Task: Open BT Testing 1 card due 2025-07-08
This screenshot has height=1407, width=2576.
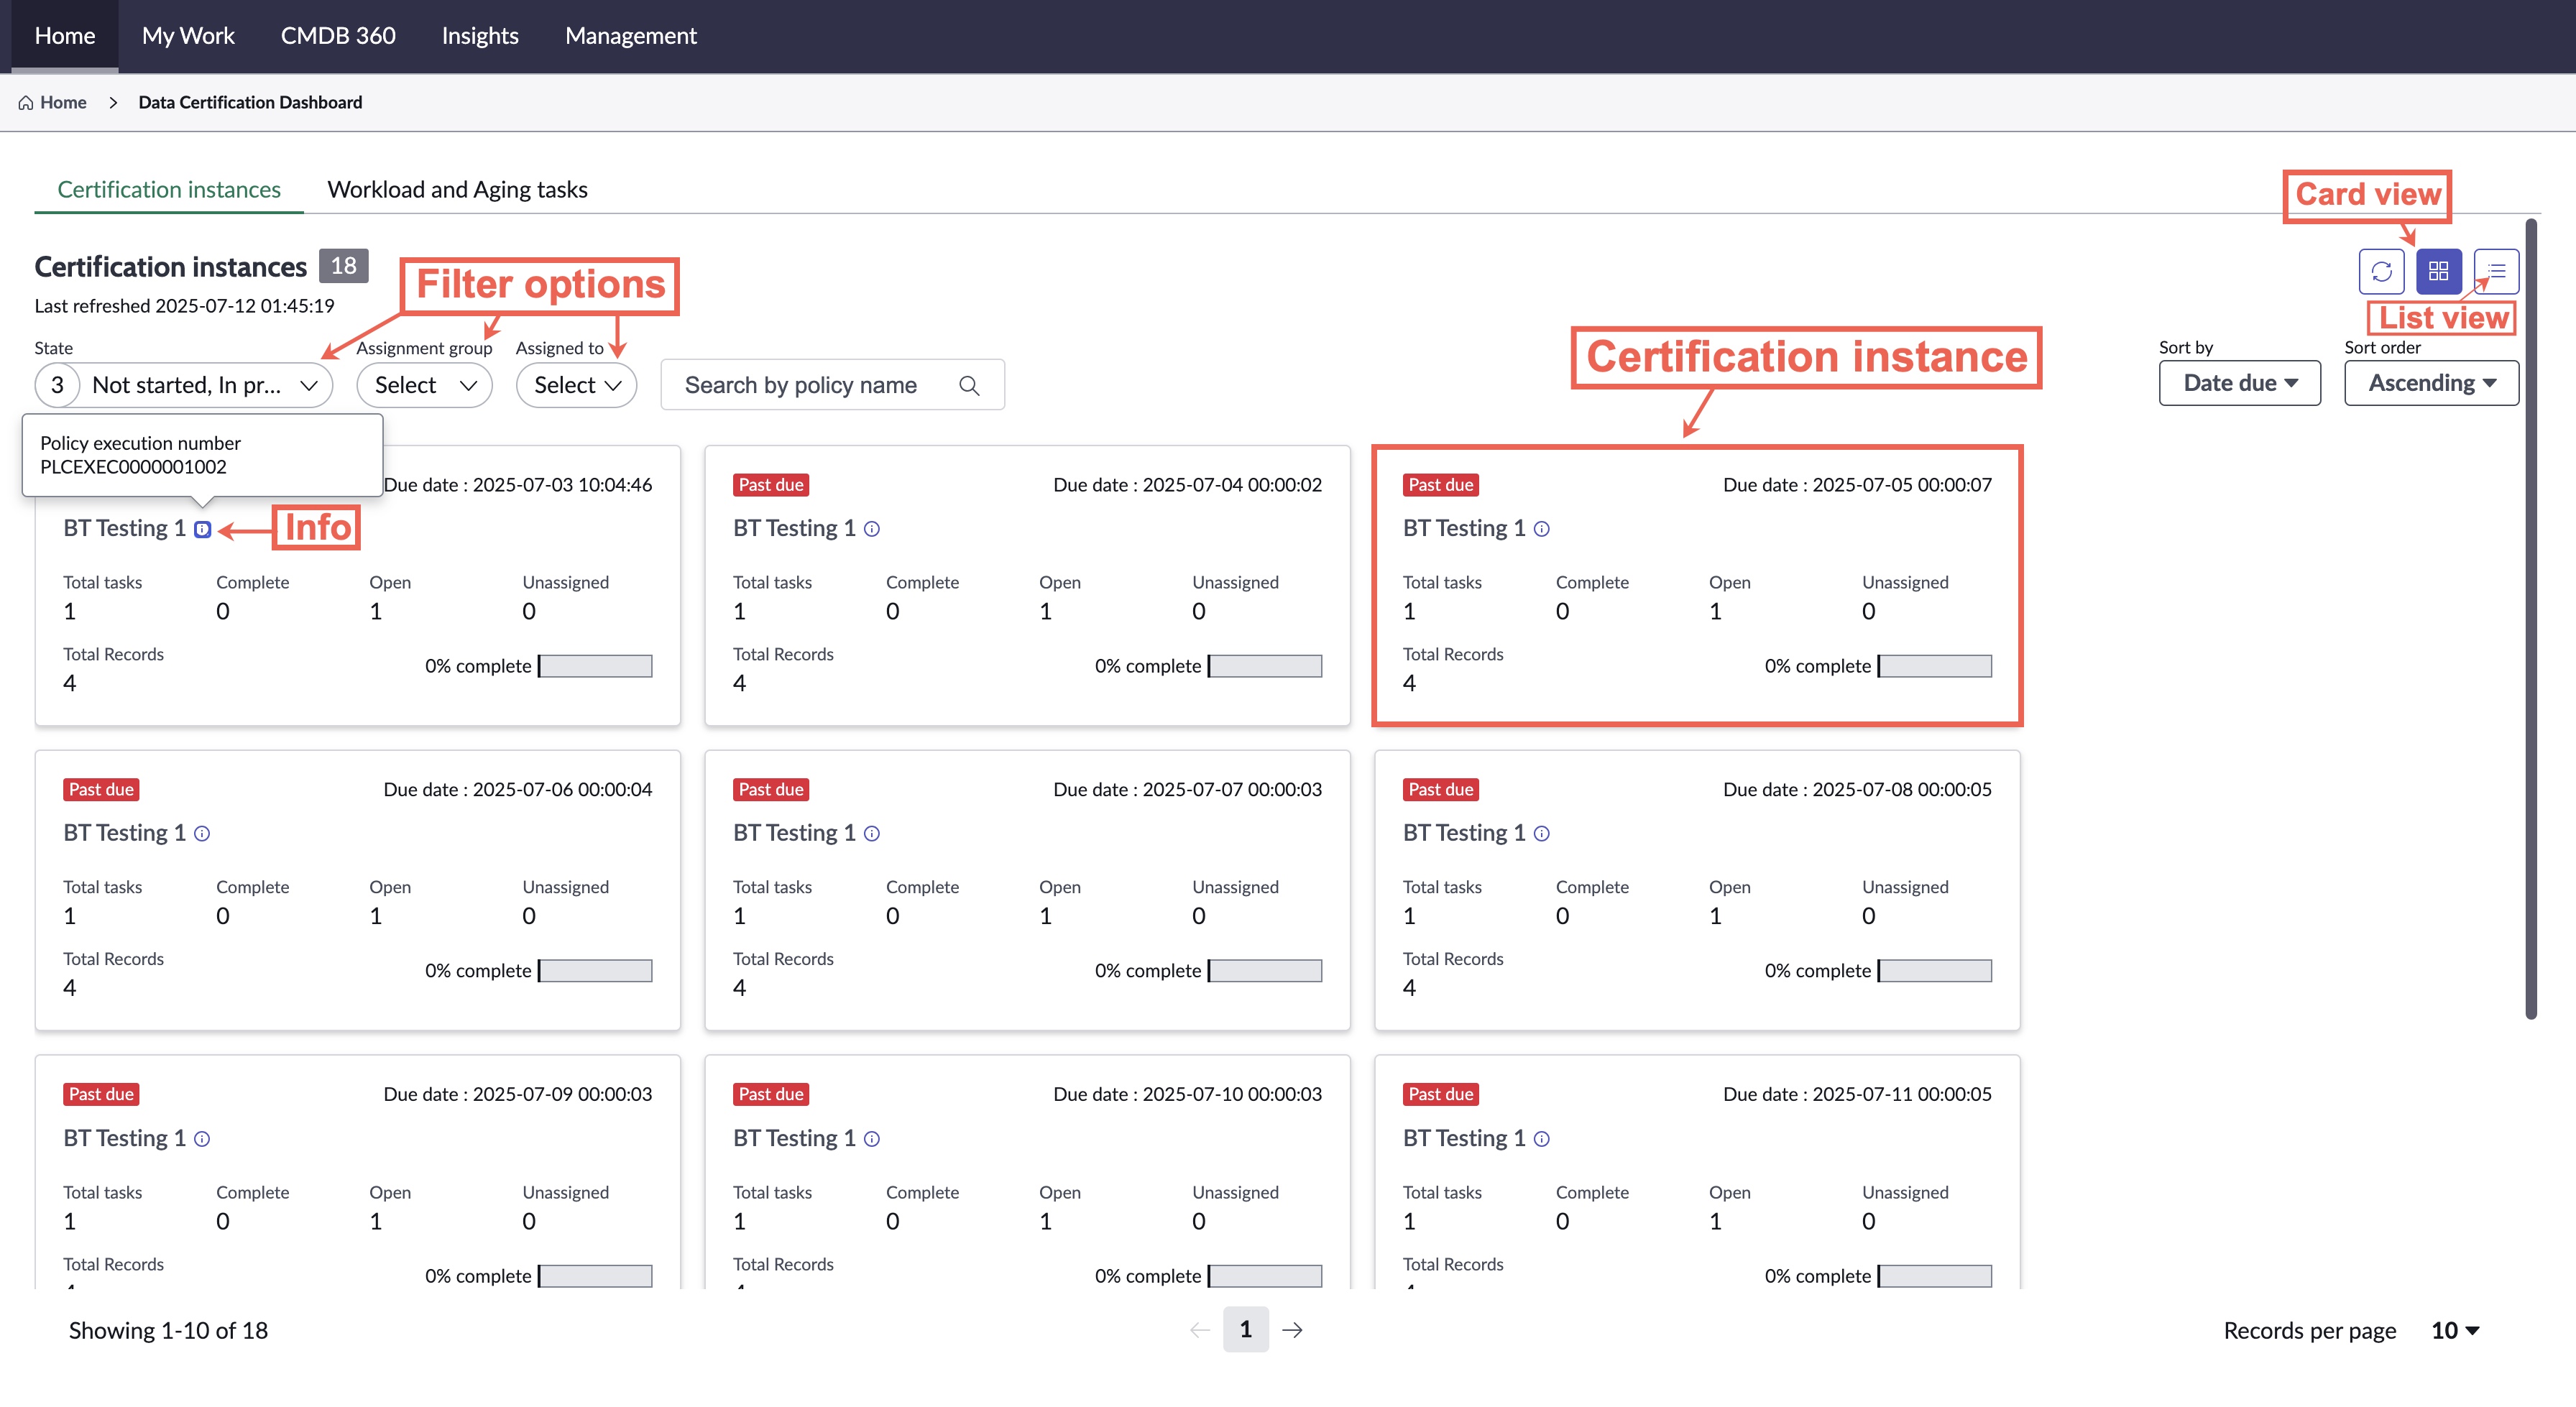Action: click(x=1697, y=890)
